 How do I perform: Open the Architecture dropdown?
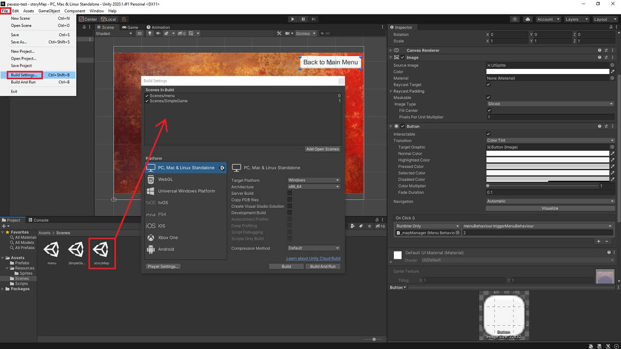pos(314,187)
